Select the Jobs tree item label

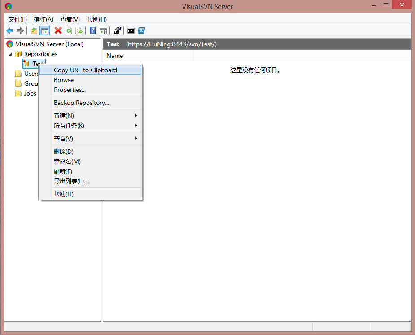pyautogui.click(x=30, y=93)
